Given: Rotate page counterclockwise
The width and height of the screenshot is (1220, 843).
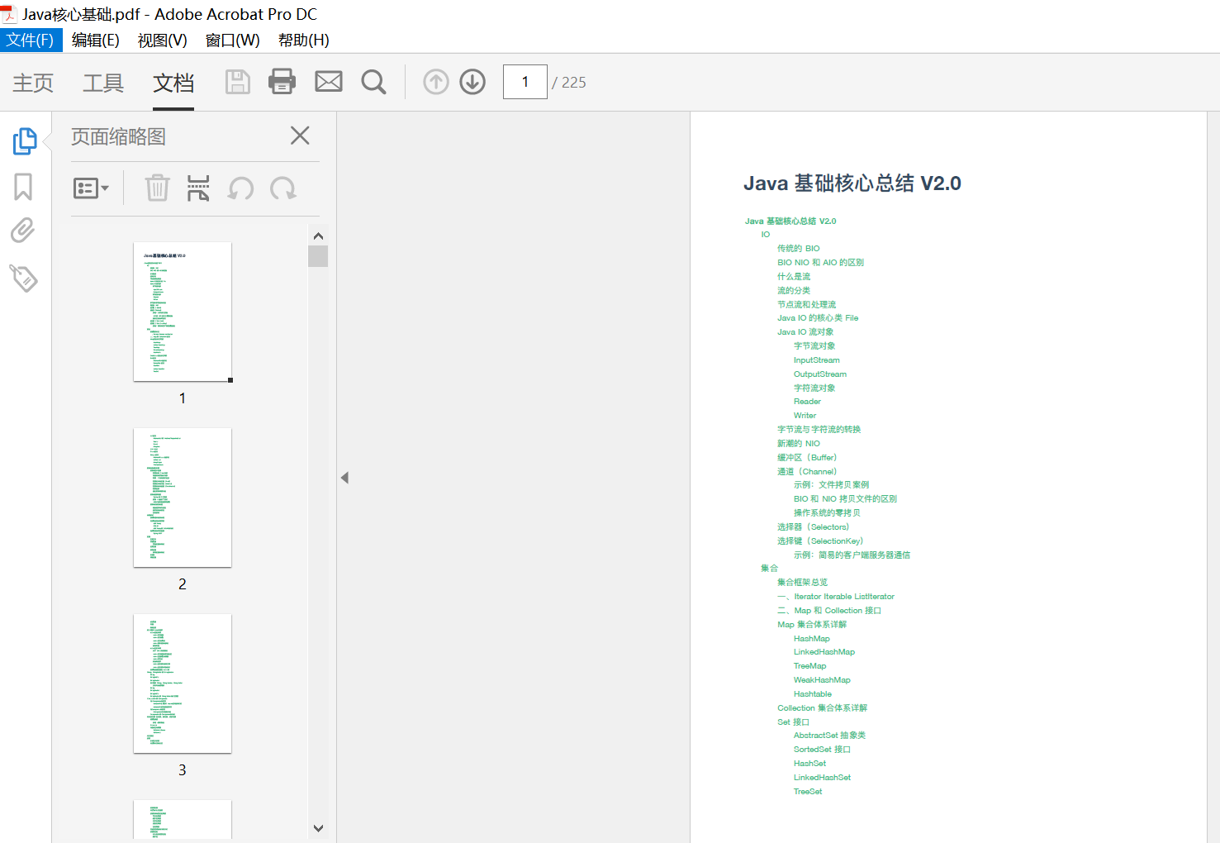Looking at the screenshot, I should 240,188.
